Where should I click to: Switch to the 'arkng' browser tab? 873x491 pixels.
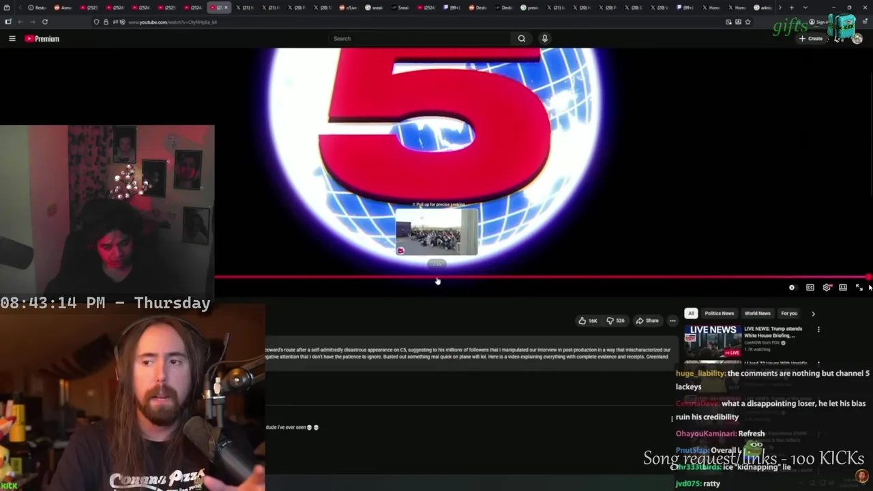763,8
